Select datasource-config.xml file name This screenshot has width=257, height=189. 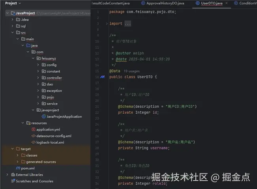[x=54, y=136]
